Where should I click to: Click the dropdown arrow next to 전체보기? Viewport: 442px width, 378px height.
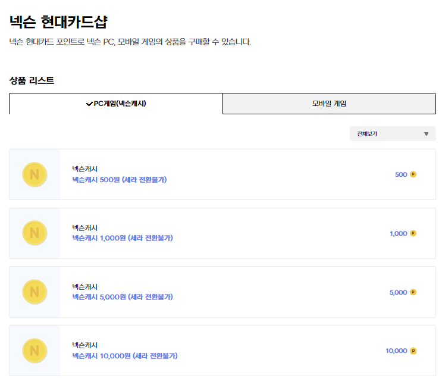pos(426,134)
